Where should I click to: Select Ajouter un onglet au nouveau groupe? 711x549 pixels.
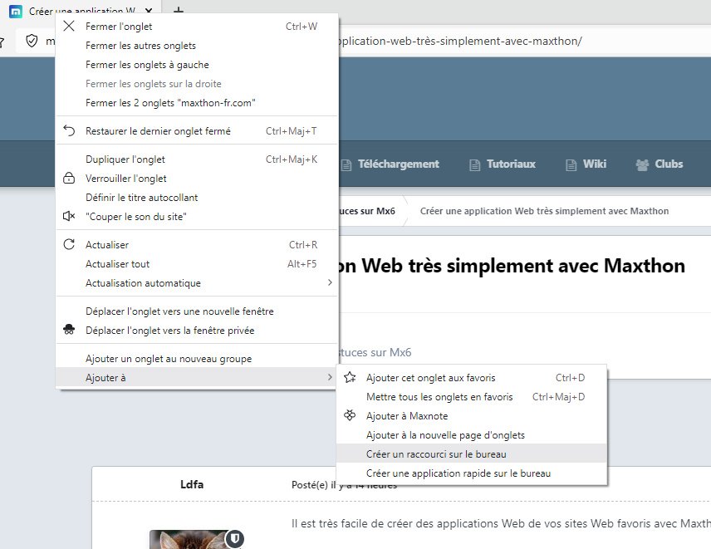(197, 359)
